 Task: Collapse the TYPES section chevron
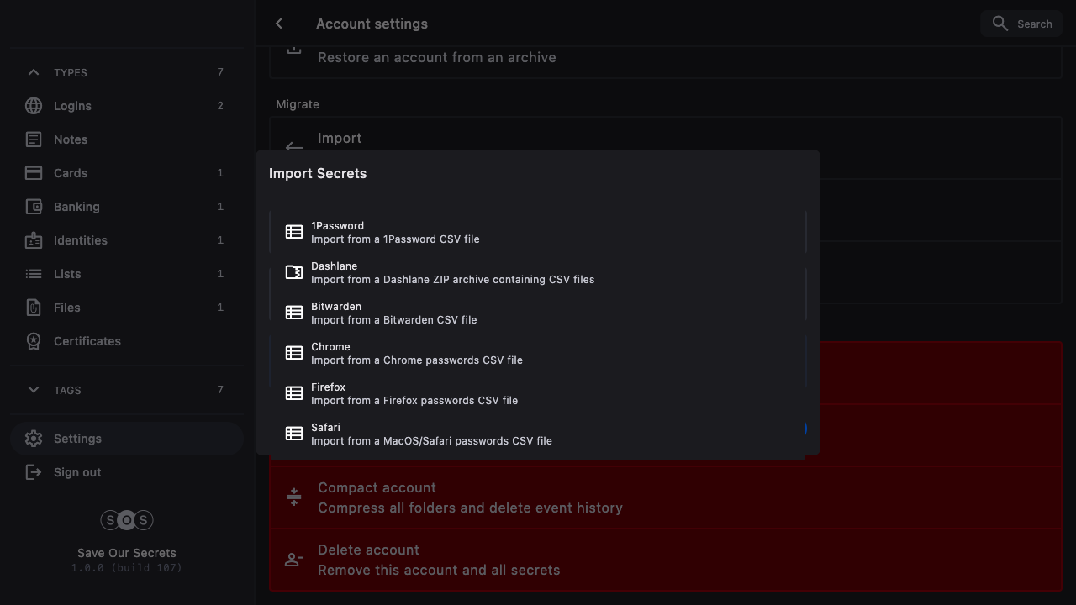pos(34,72)
